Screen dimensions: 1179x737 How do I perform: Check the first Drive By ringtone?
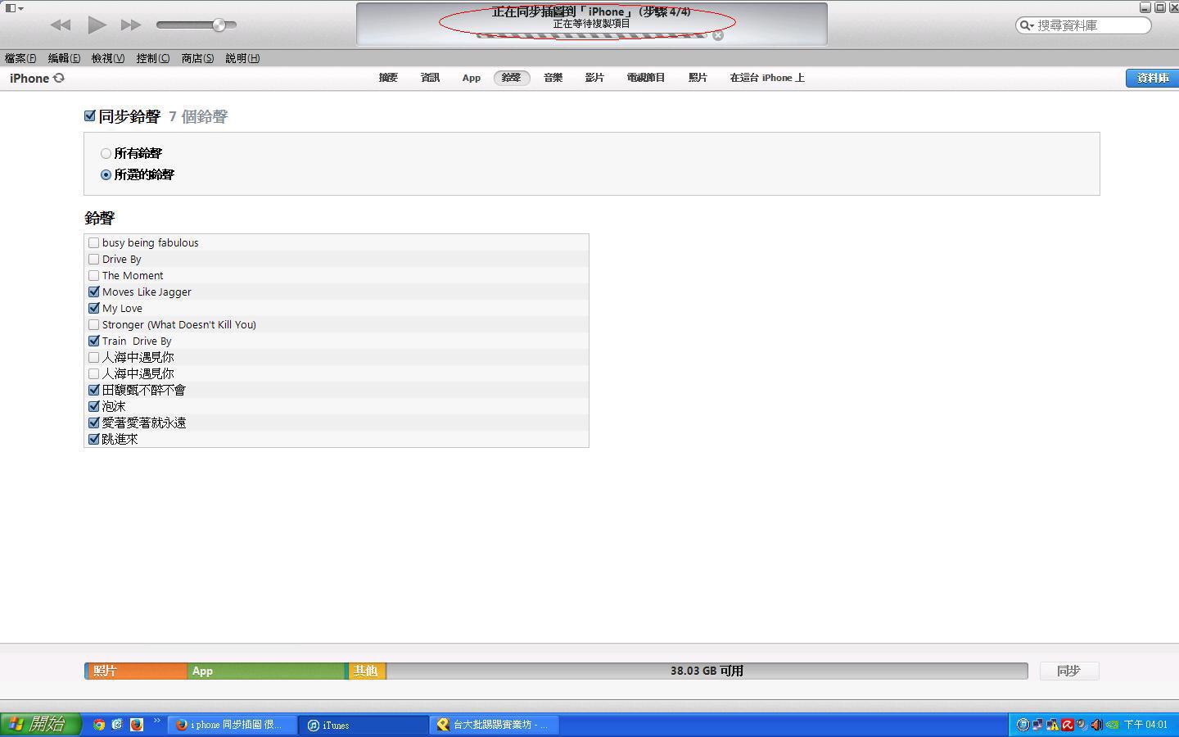click(x=93, y=259)
